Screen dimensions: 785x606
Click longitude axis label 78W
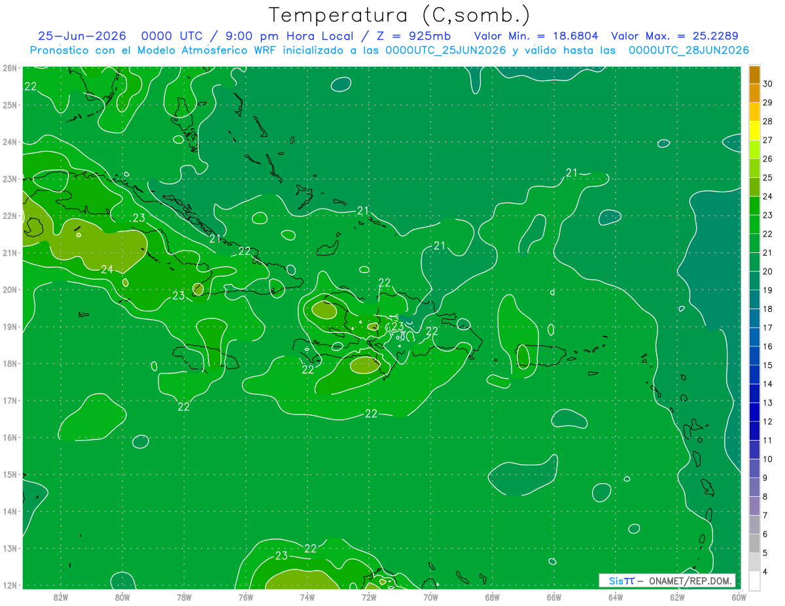pos(184,597)
